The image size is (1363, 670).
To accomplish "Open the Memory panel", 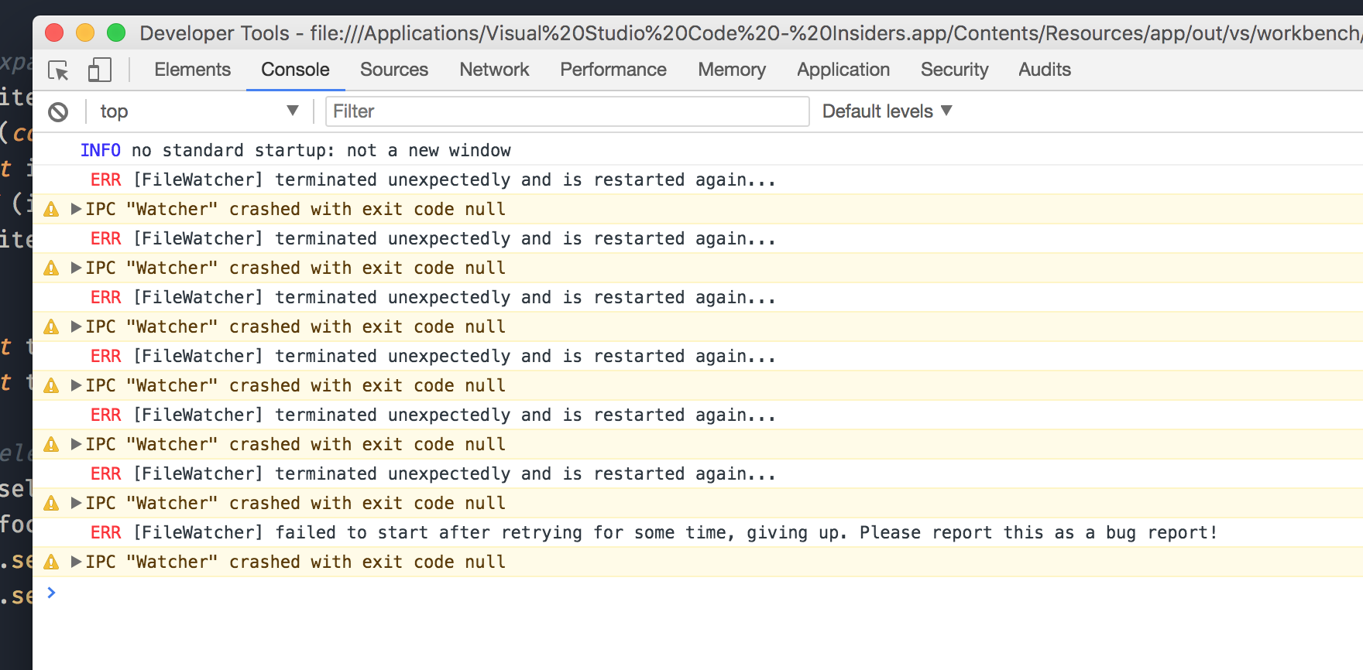I will tap(731, 70).
